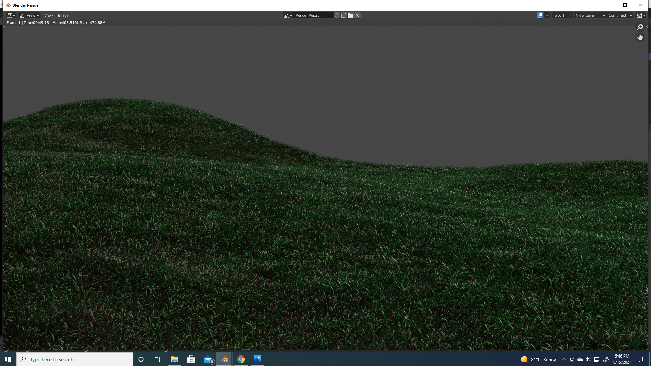Expand the gizmo options arrow
651x366 pixels.
click(x=547, y=15)
